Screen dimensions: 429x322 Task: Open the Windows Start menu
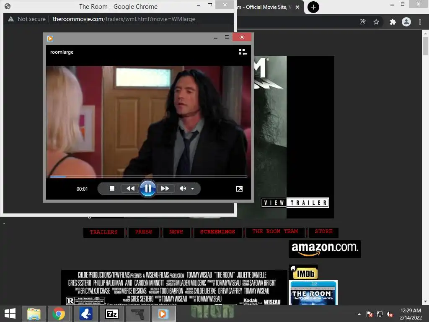coord(10,314)
